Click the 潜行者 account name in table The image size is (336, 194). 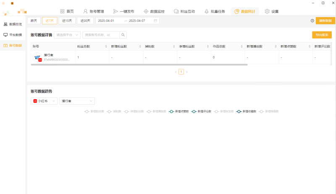(48, 55)
